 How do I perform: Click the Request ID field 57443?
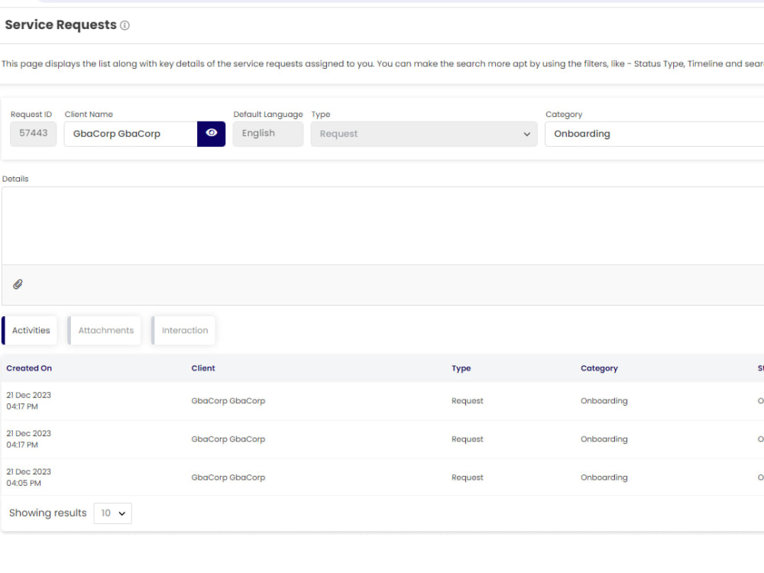click(33, 134)
